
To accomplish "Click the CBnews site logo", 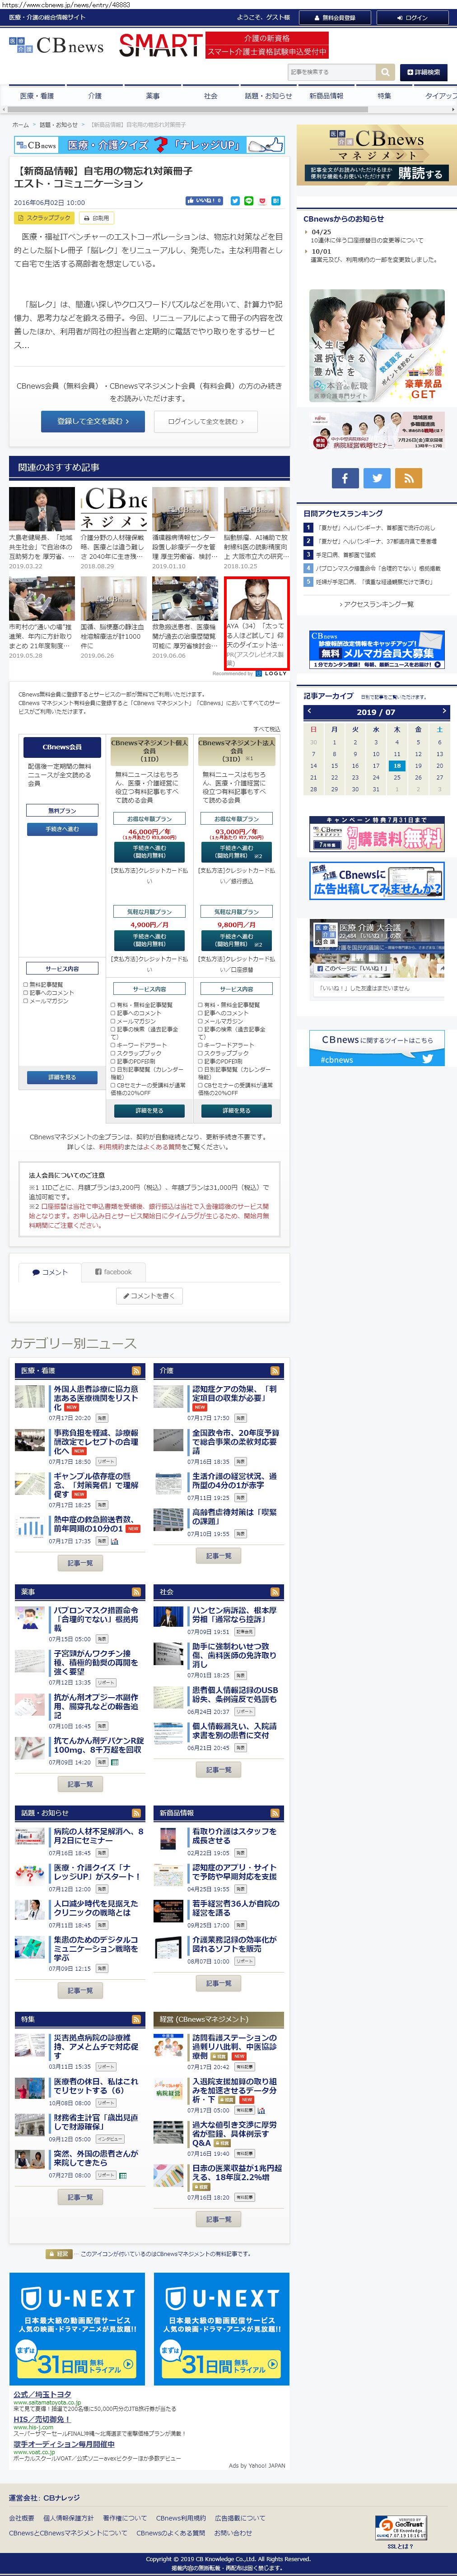I will click(x=56, y=45).
